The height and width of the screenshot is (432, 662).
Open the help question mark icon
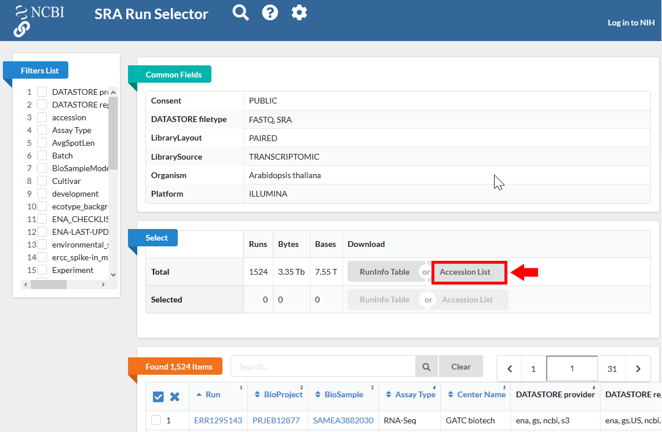click(270, 13)
